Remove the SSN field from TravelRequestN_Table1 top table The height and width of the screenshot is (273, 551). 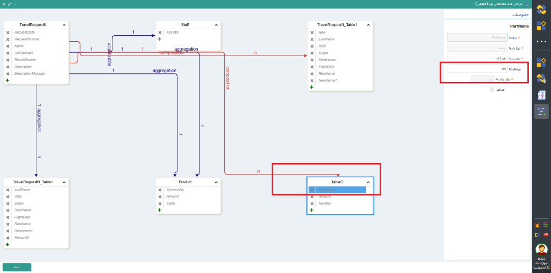[x=312, y=46]
